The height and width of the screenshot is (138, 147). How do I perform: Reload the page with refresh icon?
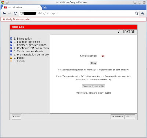pos(15,13)
